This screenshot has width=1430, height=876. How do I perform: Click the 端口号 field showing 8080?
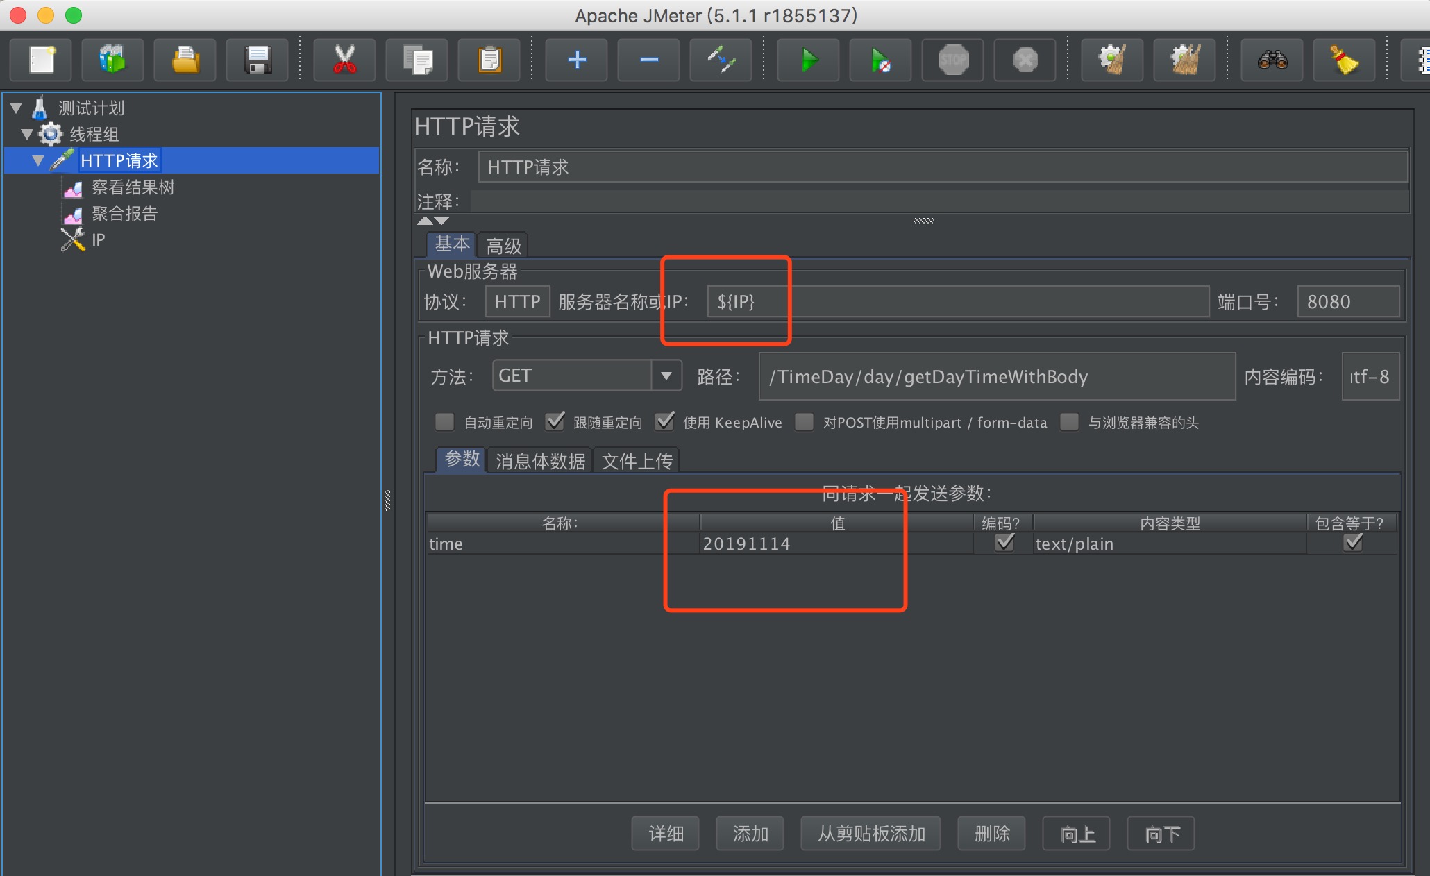click(x=1348, y=301)
